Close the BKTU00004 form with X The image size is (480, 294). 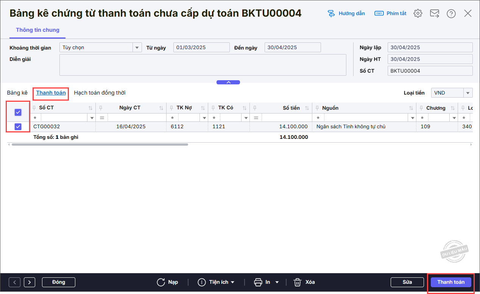pyautogui.click(x=468, y=13)
